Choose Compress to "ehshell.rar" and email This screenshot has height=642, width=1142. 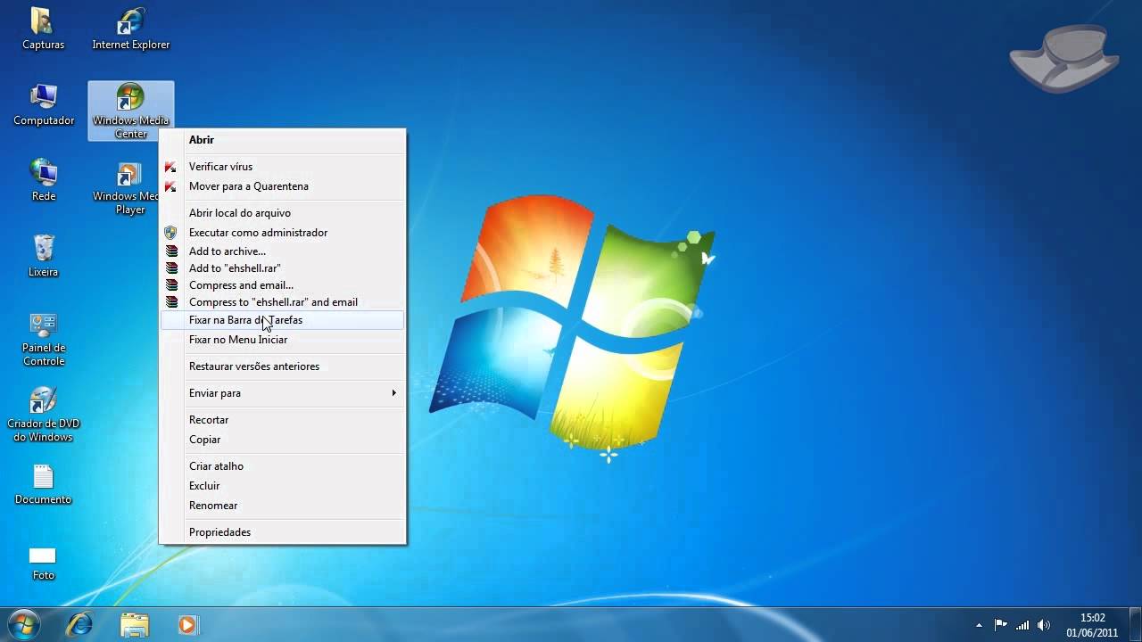(x=282, y=302)
